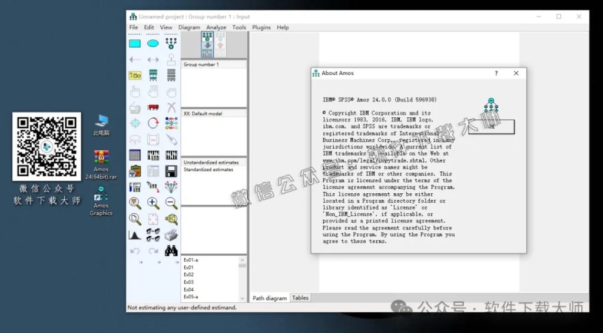
Task: Click the print path diagrams icon
Action: click(x=171, y=235)
